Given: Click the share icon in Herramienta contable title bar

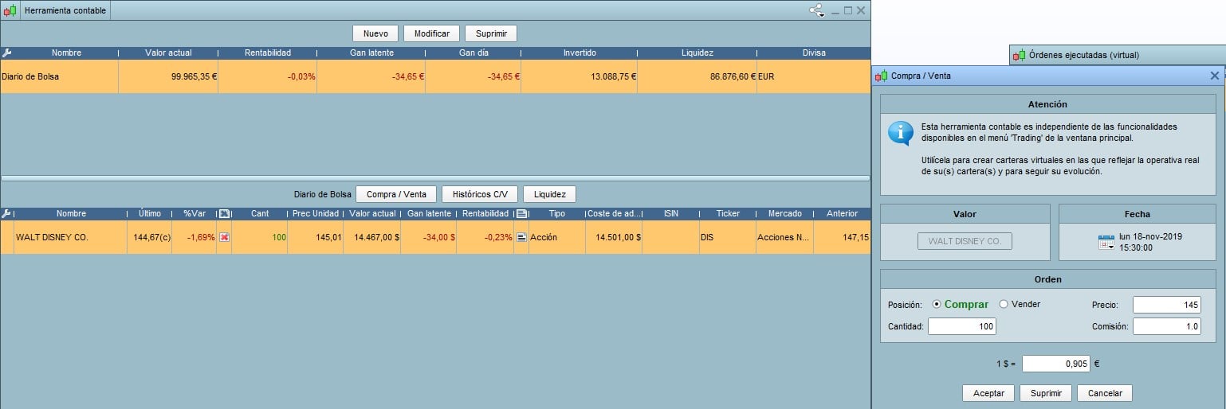Looking at the screenshot, I should pyautogui.click(x=817, y=11).
